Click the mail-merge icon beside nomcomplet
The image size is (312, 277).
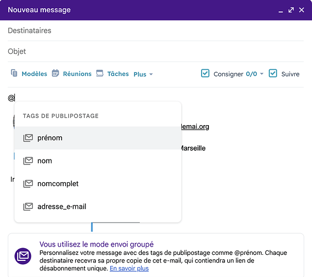point(28,183)
